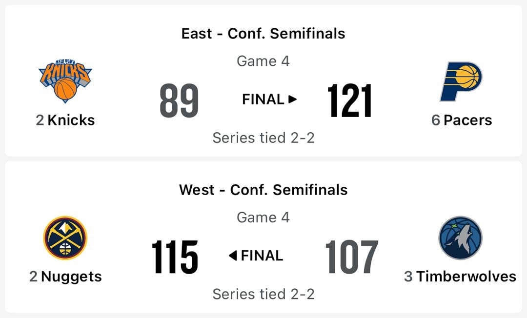Open the Nuggets-Timberwolves FINAL status
The image size is (527, 318).
point(262,256)
